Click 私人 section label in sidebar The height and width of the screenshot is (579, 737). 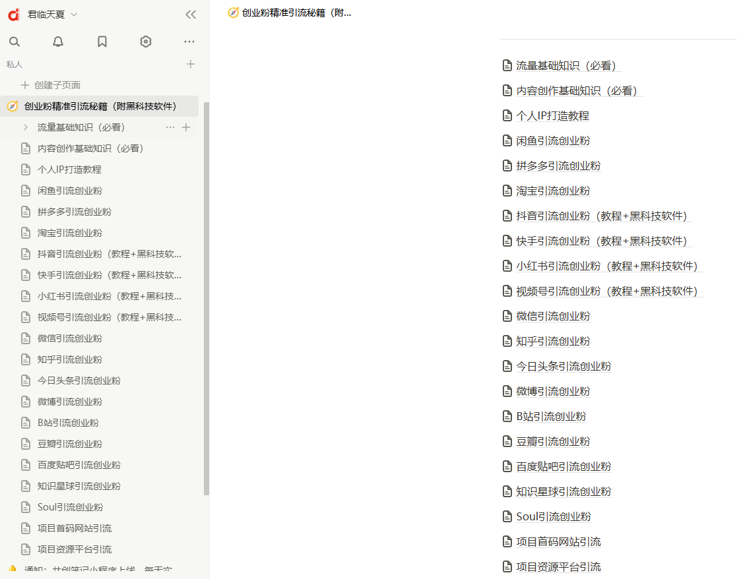tap(14, 65)
